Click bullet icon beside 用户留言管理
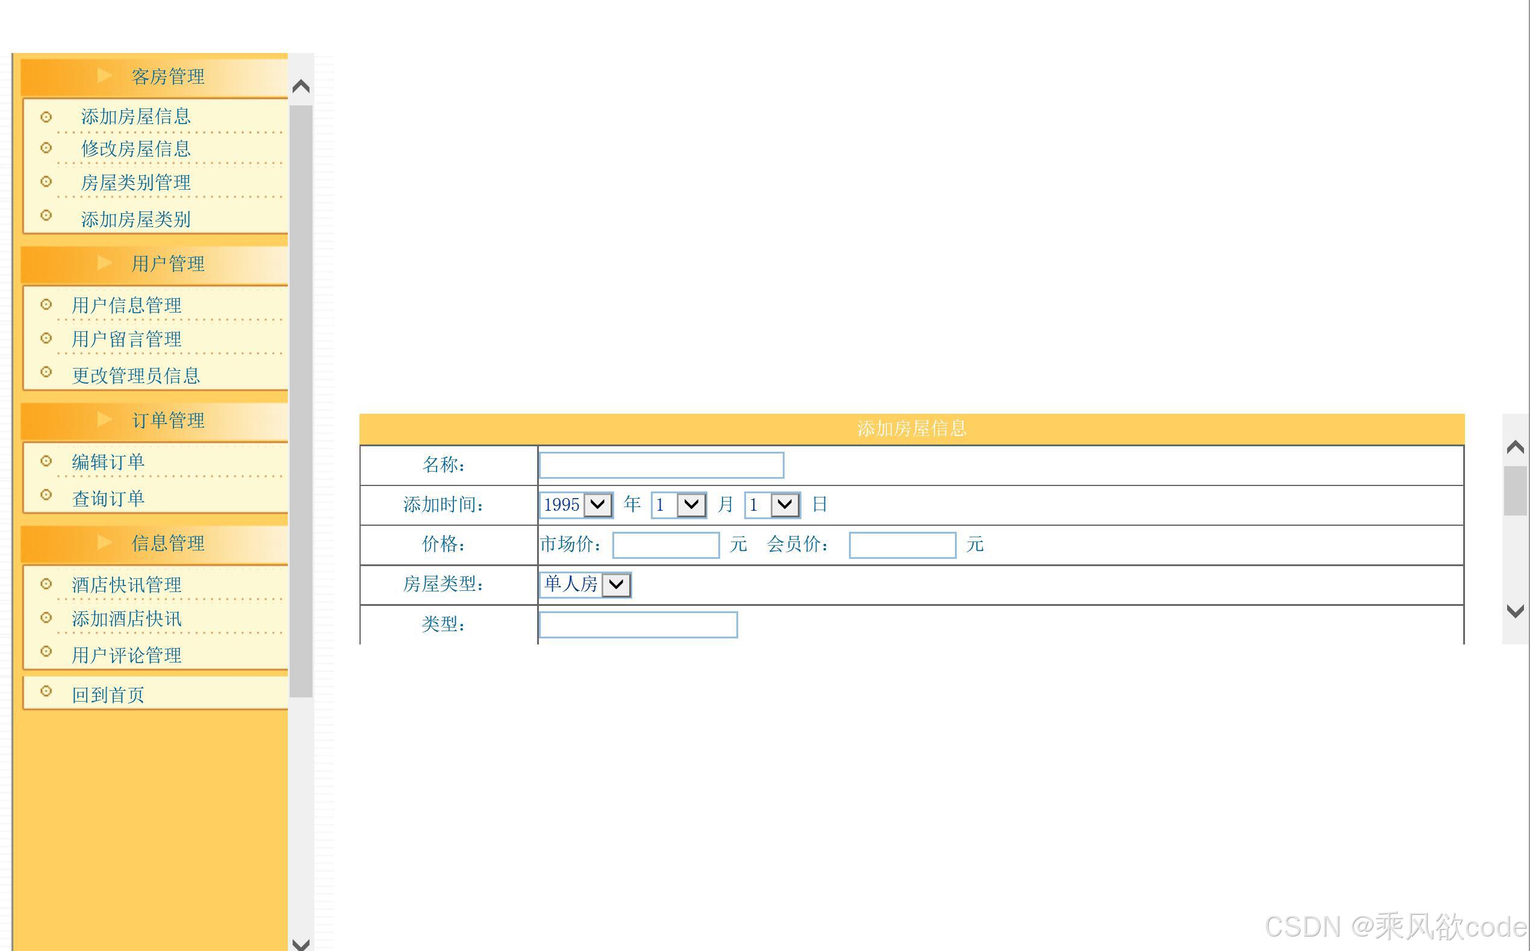Screen dimensions: 1530x951 46,338
